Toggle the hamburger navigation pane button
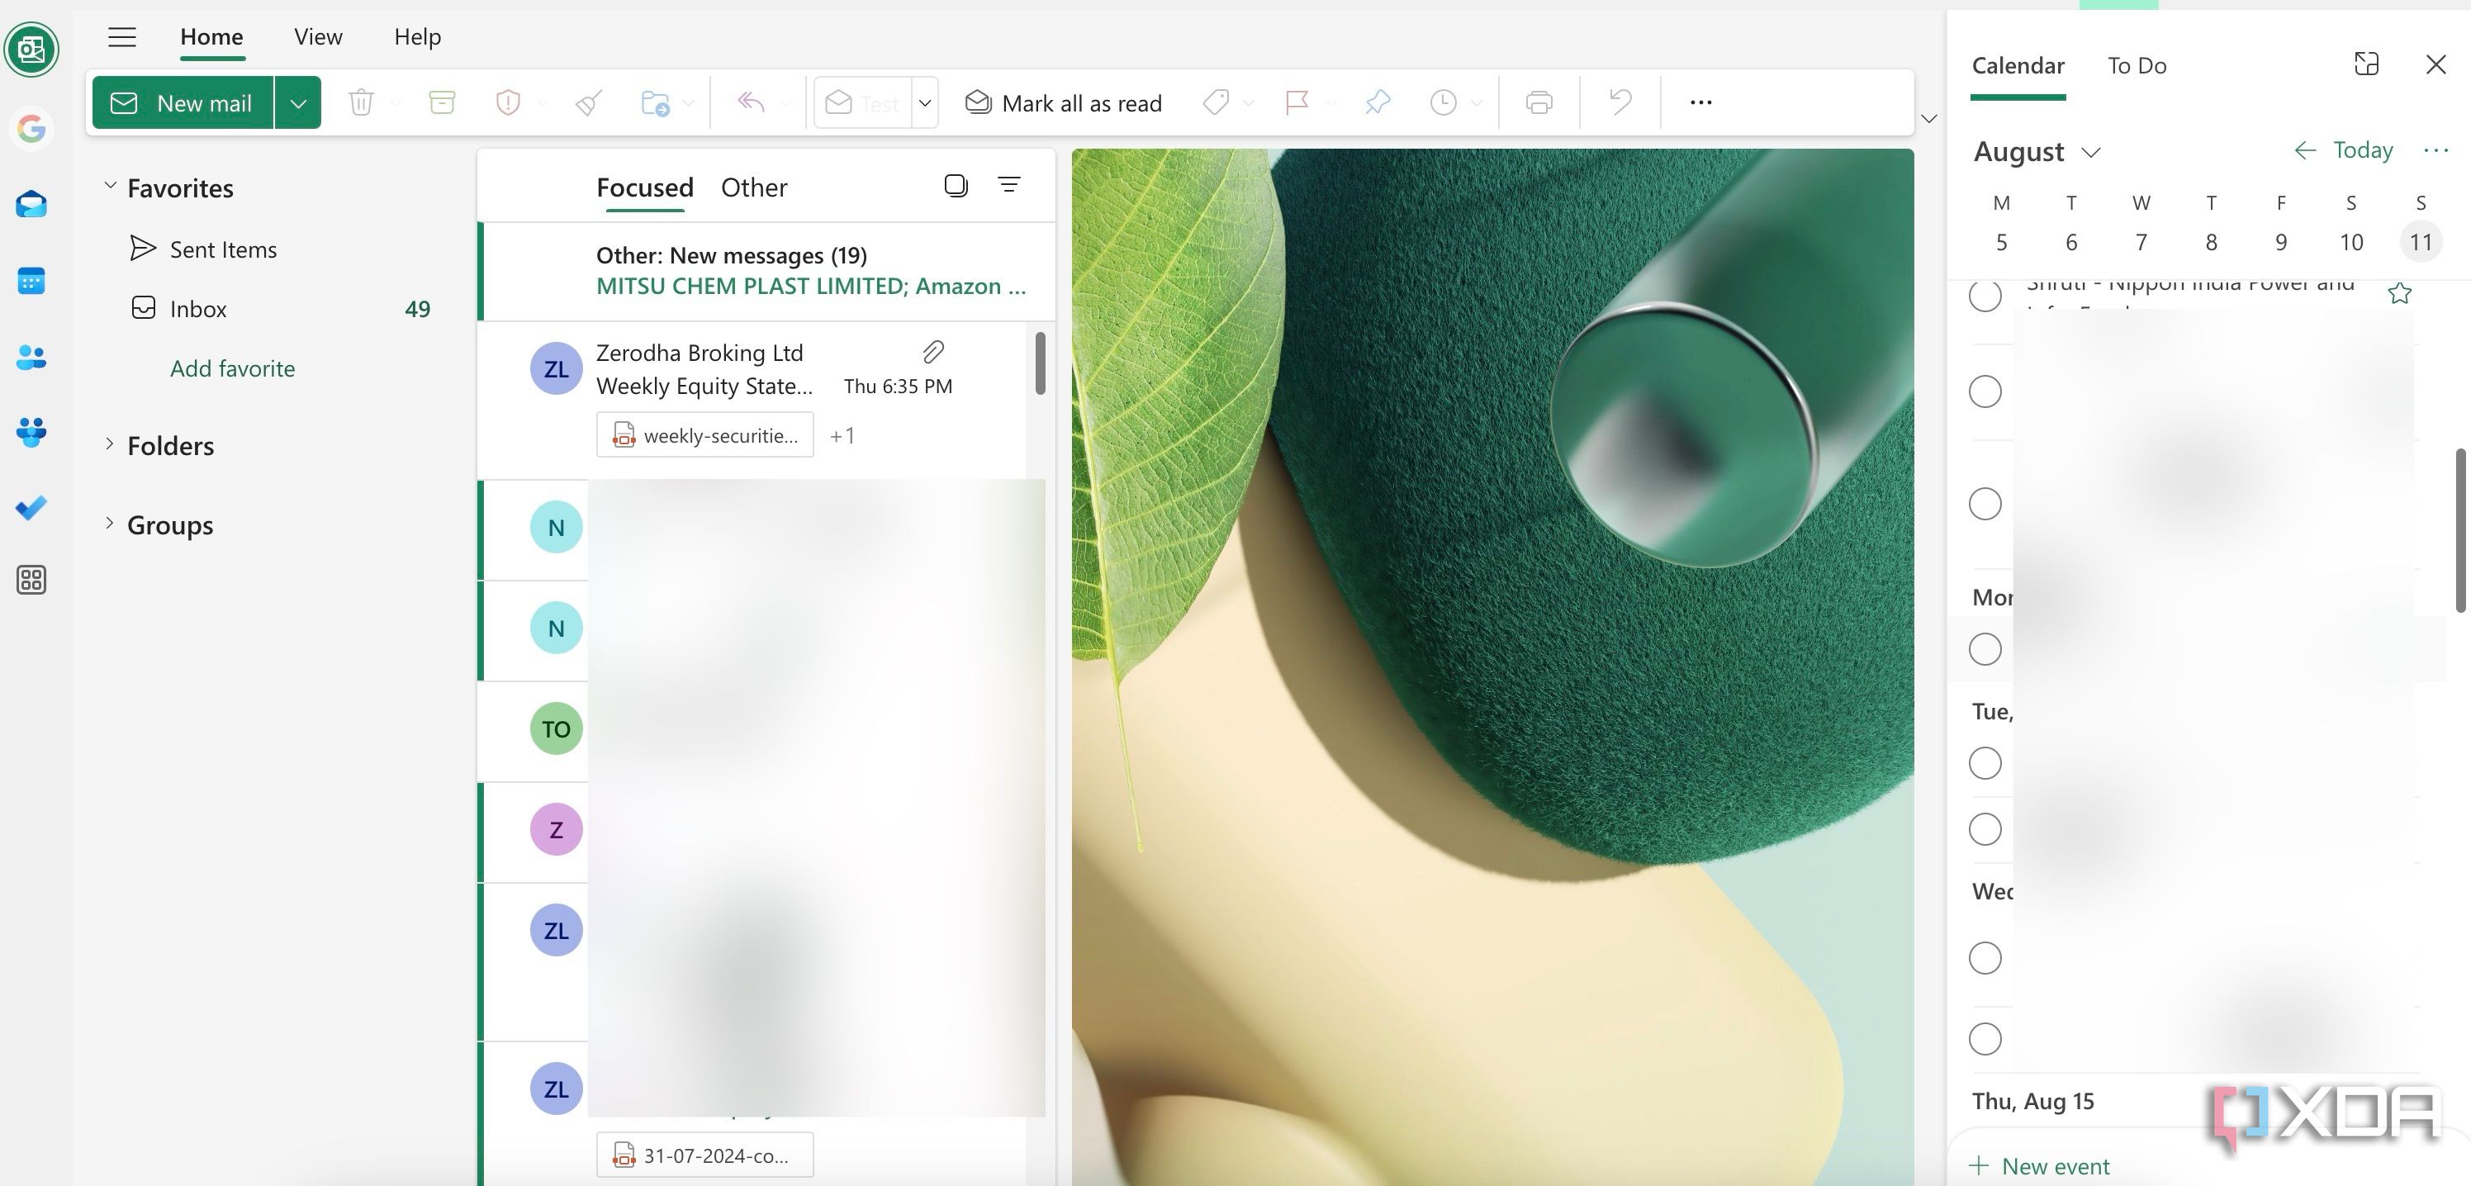 [122, 37]
